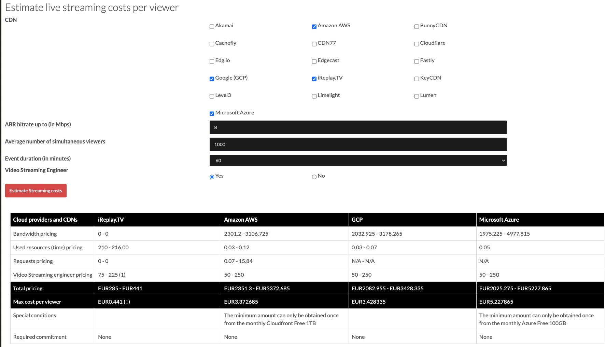Uncheck the Microsoft Azure option
Screen dimensions: 605x347
212,113
